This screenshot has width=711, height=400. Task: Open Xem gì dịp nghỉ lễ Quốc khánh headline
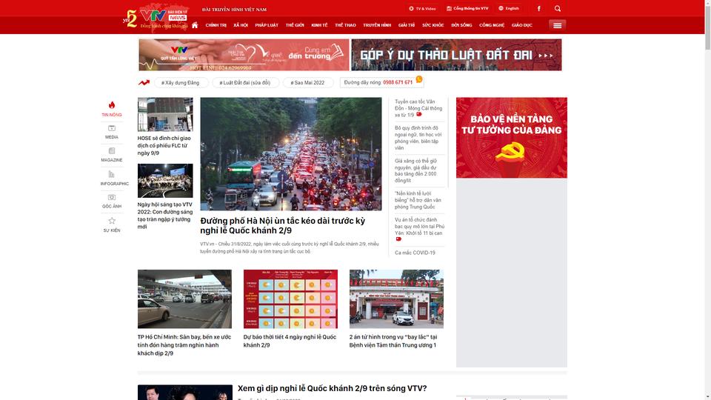(x=332, y=388)
